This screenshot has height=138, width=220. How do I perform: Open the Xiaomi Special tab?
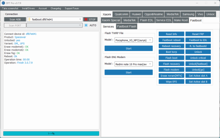coord(111,20)
